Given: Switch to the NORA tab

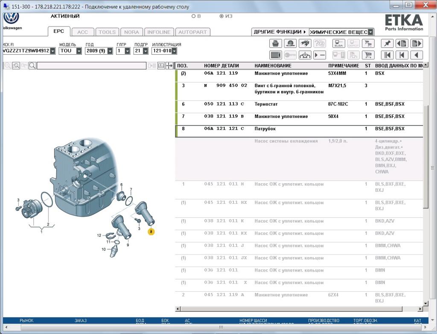Looking at the screenshot, I should (x=131, y=32).
